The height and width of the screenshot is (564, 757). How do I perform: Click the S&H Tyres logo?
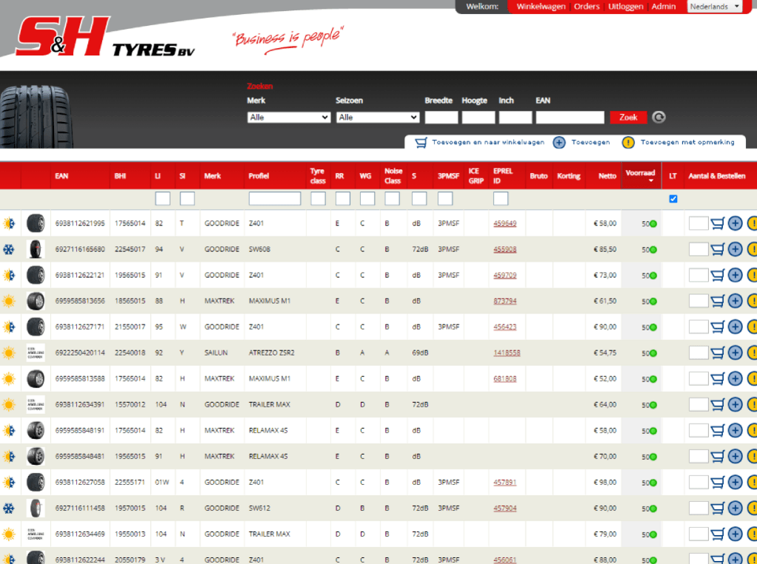pyautogui.click(x=105, y=37)
